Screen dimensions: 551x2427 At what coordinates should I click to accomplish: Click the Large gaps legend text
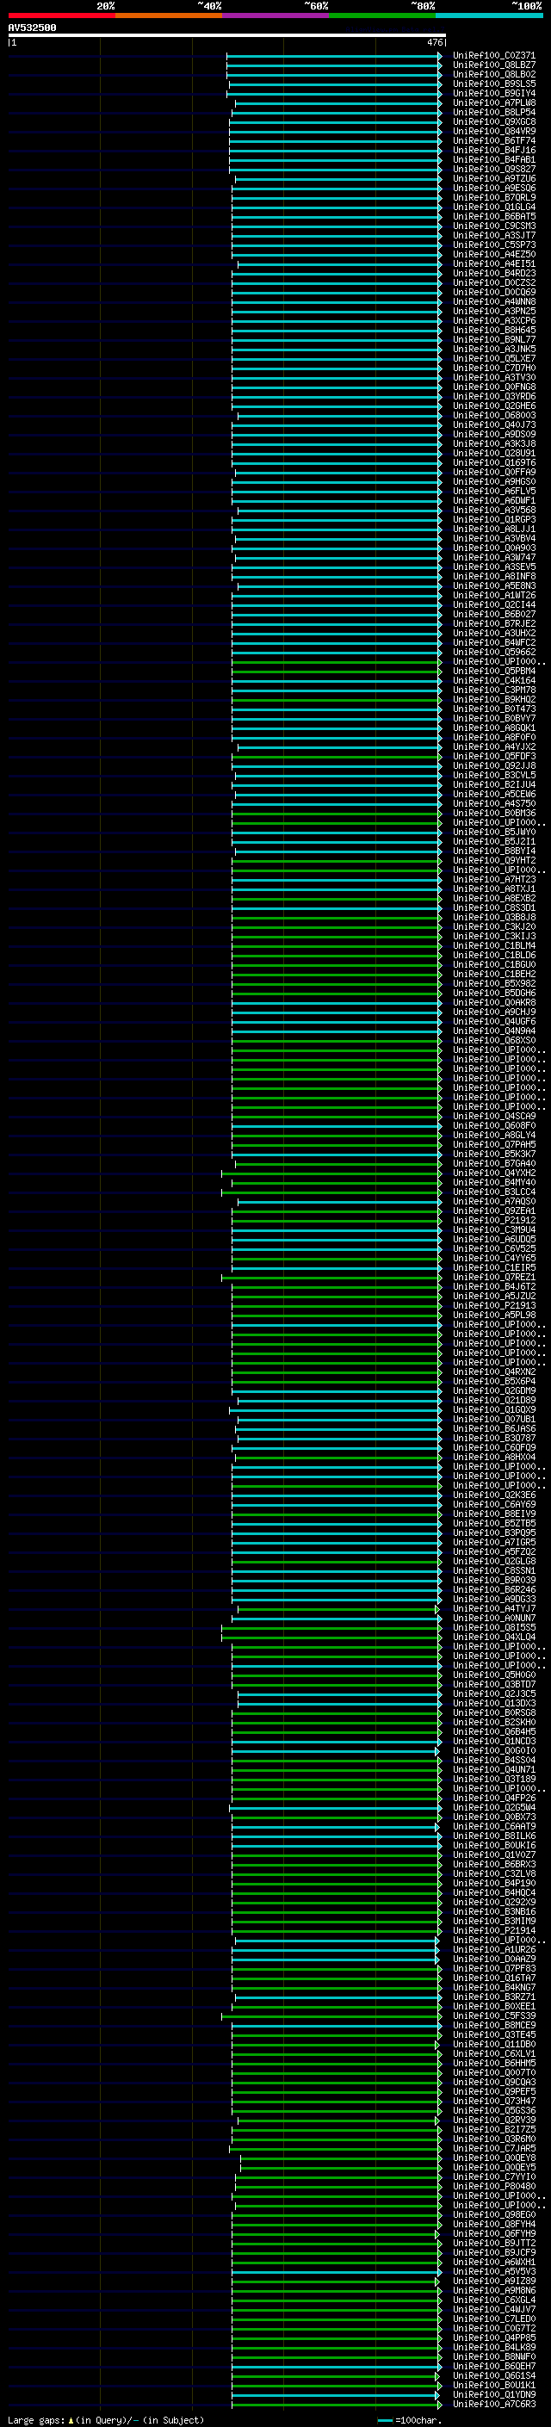point(106,2420)
